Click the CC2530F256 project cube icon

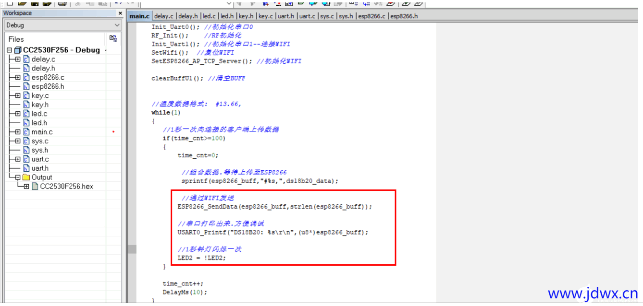point(18,50)
